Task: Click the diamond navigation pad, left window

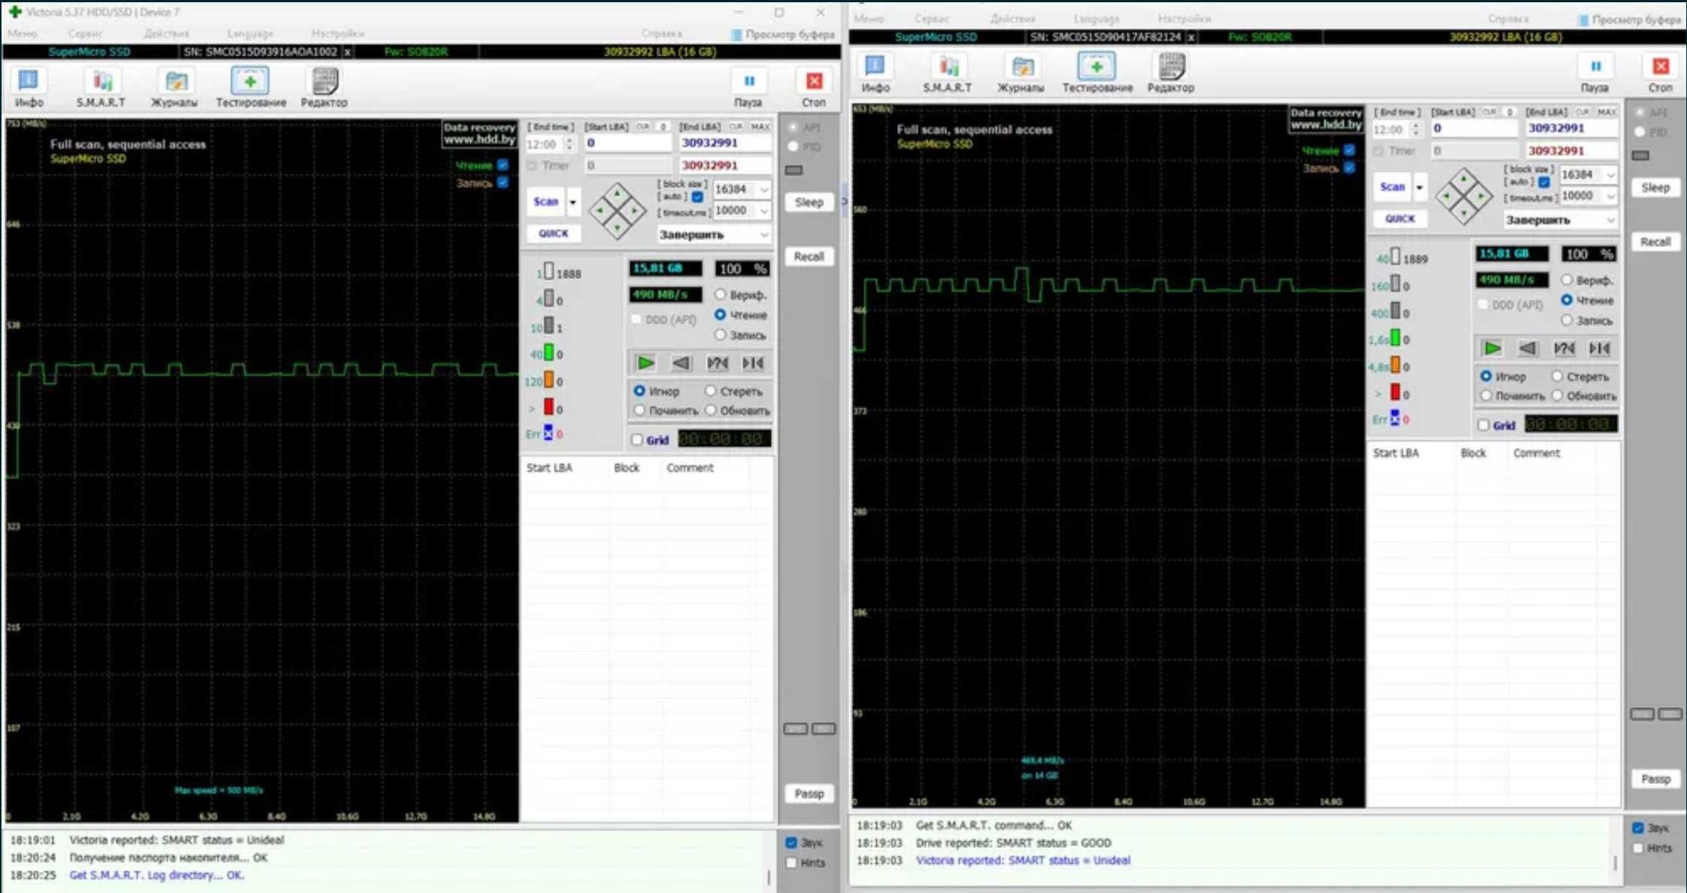Action: pos(617,211)
